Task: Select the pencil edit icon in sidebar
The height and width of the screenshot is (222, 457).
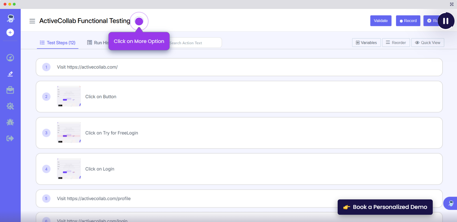Action: 10,74
